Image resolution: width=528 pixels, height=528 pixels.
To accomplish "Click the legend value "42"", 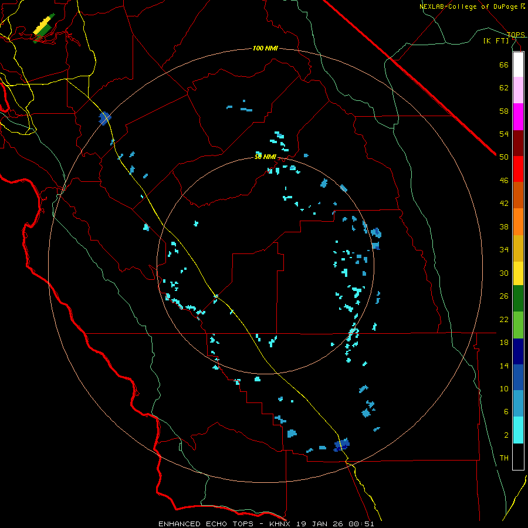I will pos(504,204).
